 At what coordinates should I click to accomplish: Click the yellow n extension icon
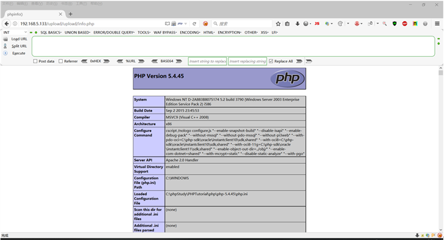tap(415, 24)
